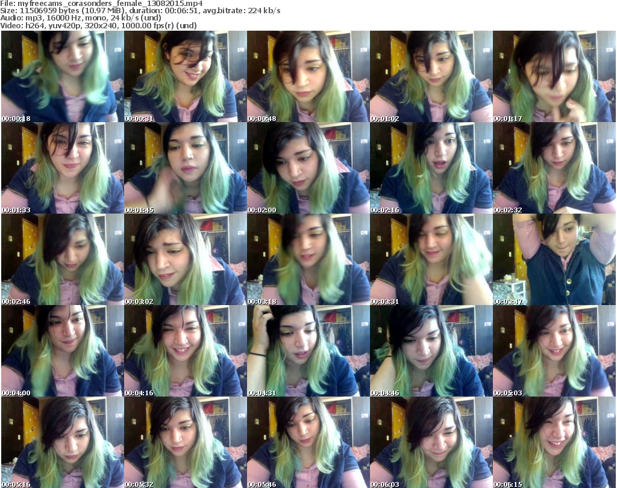Select the thumbnail timestamped 00:04:46
The width and height of the screenshot is (617, 488).
[x=431, y=351]
